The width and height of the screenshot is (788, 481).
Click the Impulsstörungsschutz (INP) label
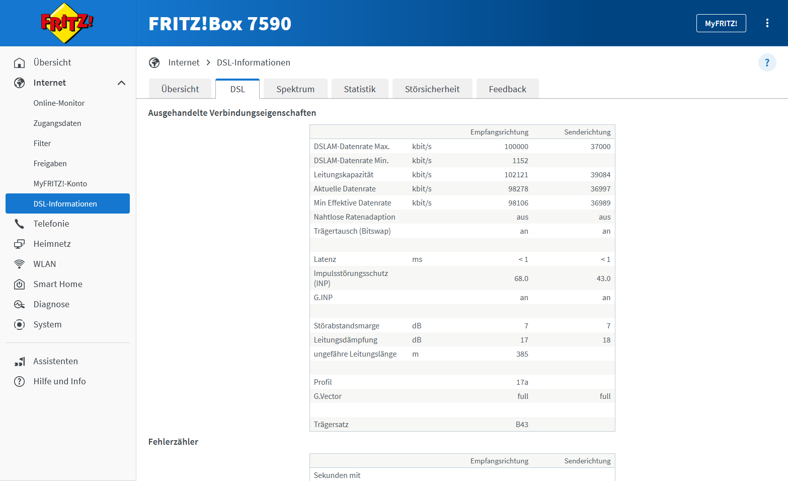(351, 279)
